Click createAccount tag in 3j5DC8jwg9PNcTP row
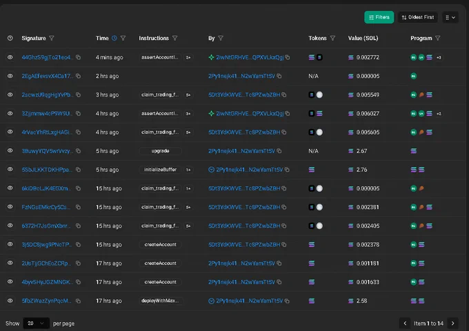469x331 pixels. [160, 245]
